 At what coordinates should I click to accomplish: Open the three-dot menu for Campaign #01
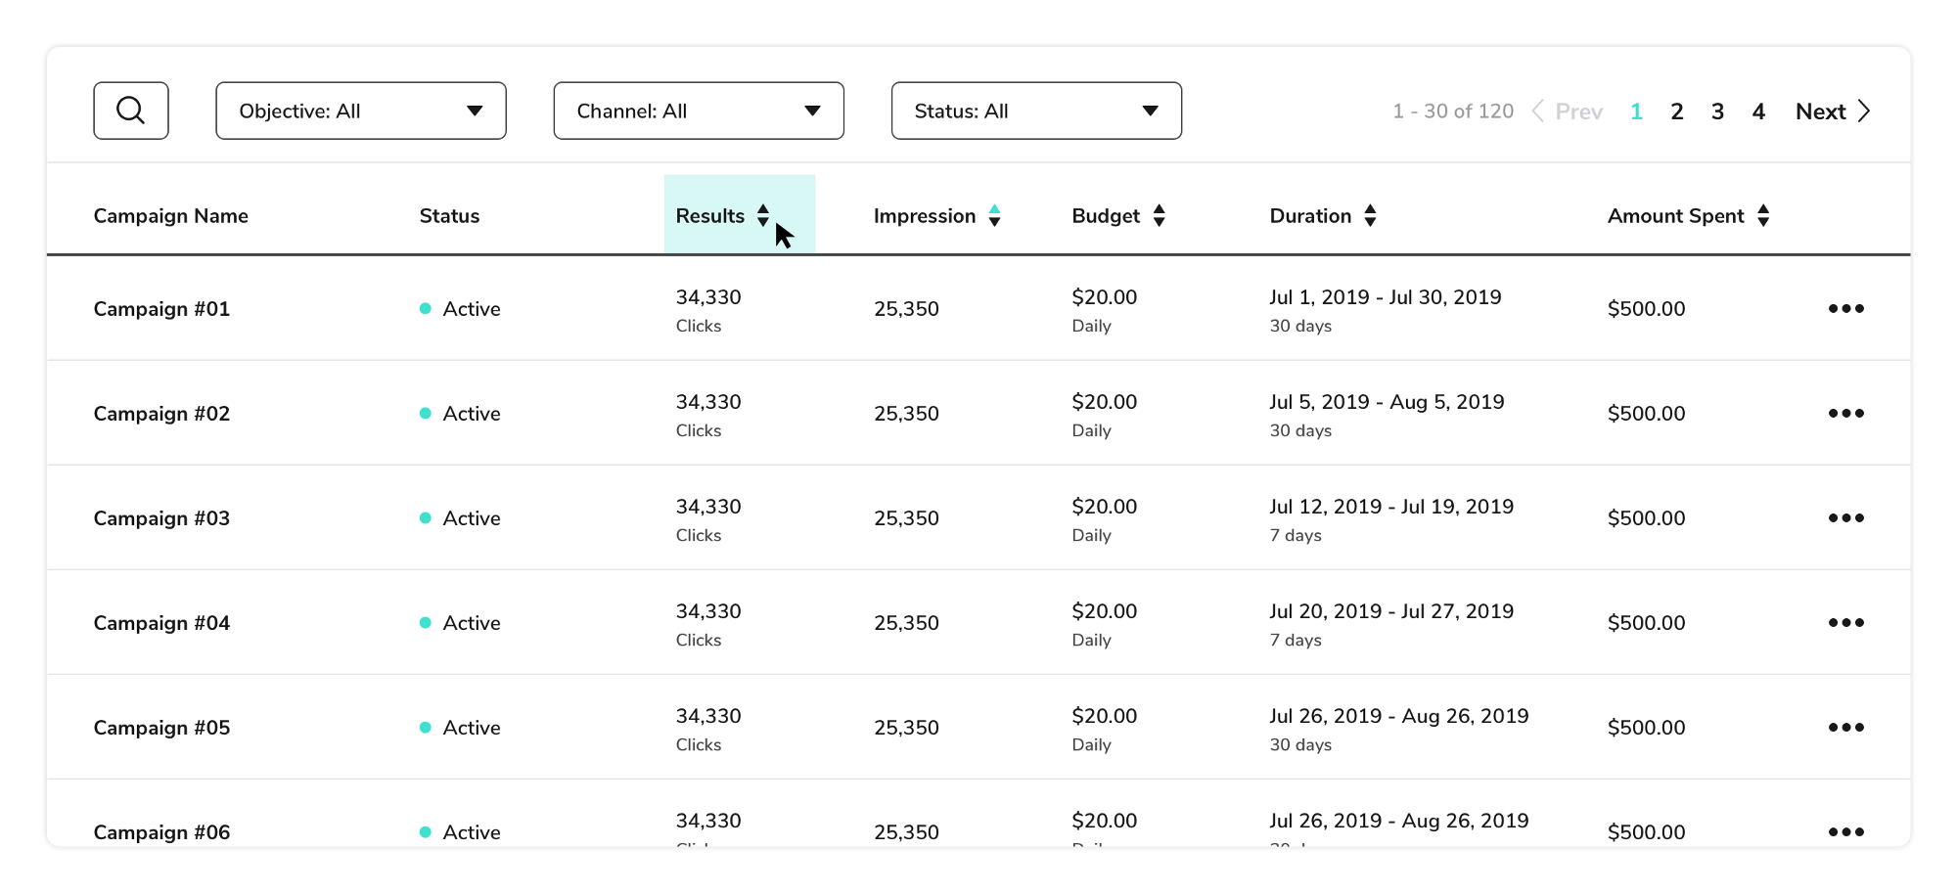(1845, 309)
